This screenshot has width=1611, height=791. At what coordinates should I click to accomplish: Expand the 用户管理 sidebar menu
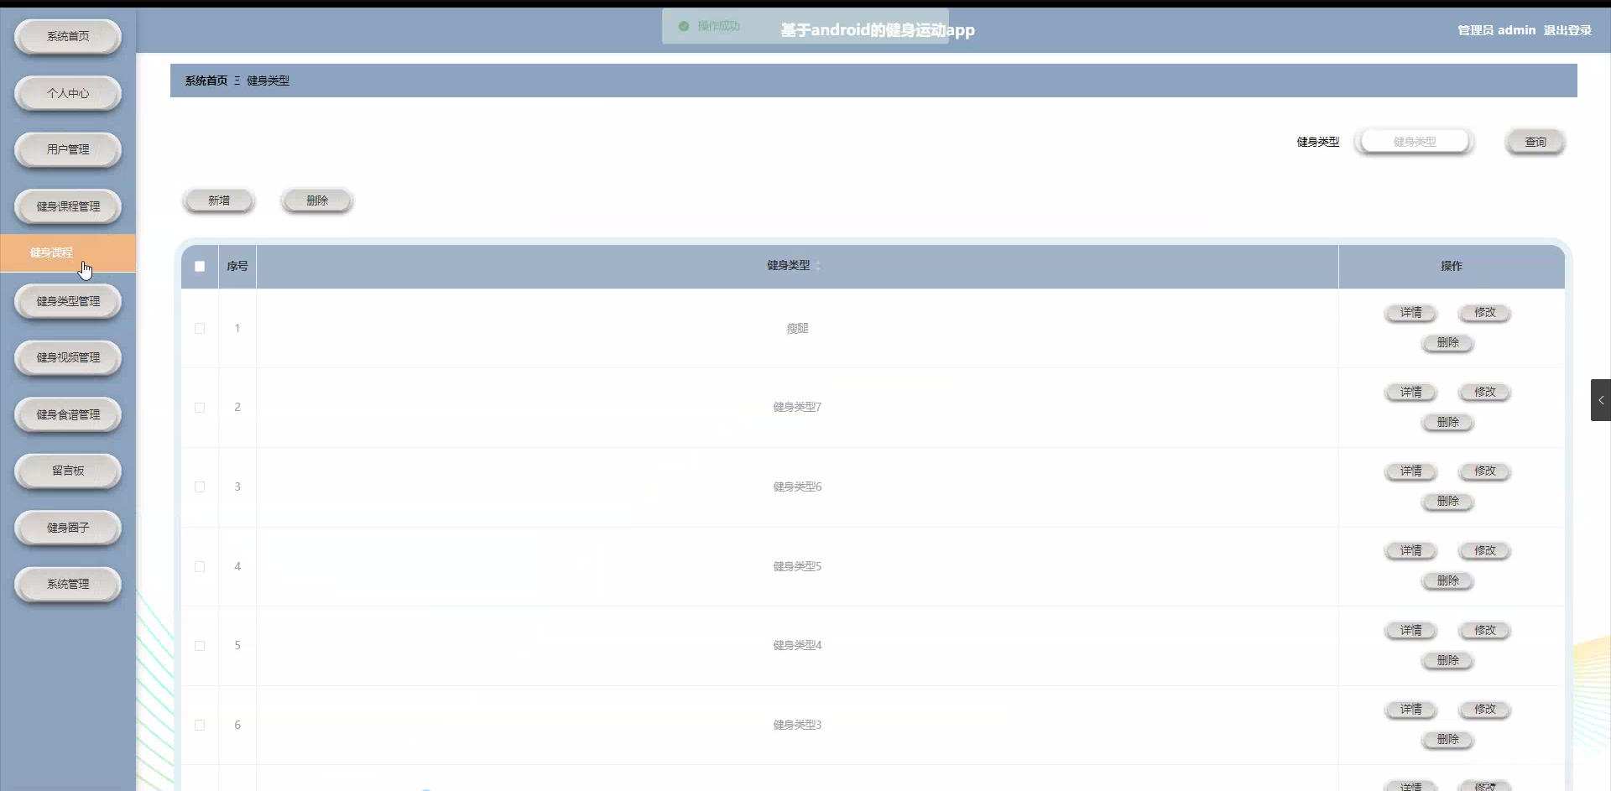pos(68,149)
